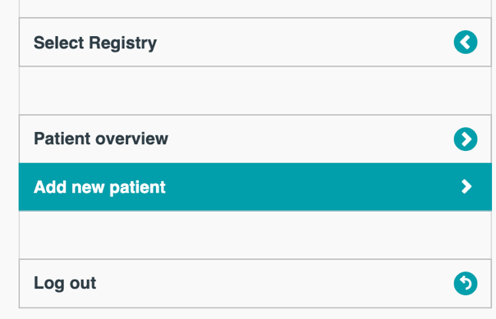Expand Add new patient via its right arrow
Screen dimensions: 496x319
coord(466,187)
